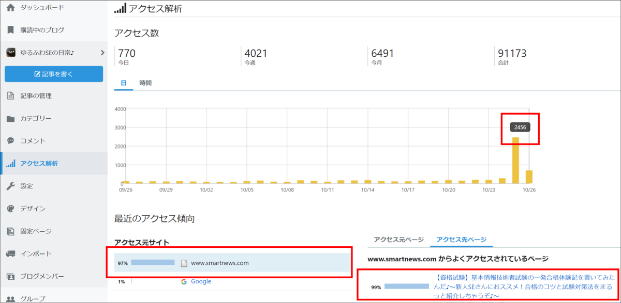Open the アクセス元ページ tab
The width and height of the screenshot is (621, 303).
(399, 240)
